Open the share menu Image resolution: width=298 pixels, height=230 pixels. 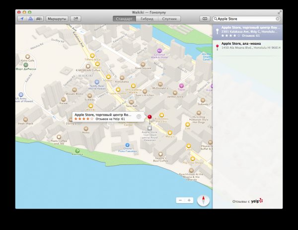tap(75, 19)
